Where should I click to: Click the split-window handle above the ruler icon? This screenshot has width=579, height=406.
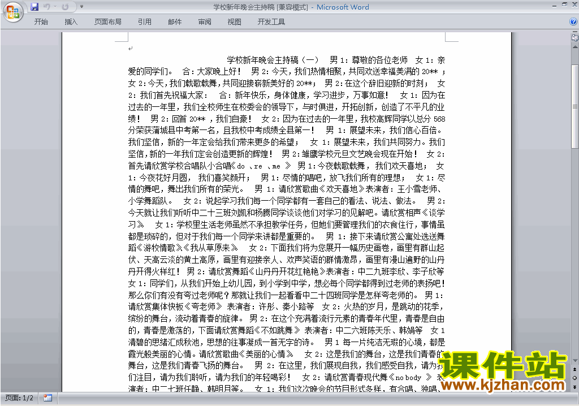tap(575, 32)
